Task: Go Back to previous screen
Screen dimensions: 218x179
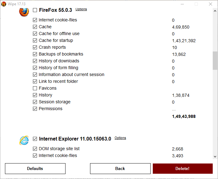Action: (120, 168)
